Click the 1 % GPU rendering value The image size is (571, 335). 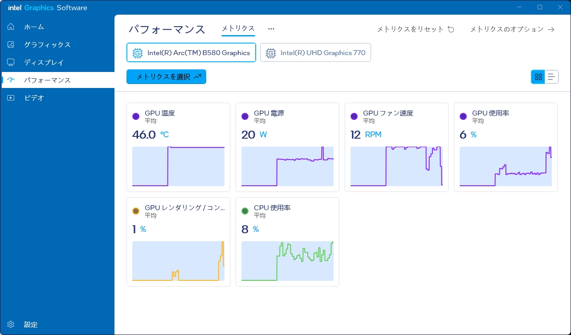(139, 229)
